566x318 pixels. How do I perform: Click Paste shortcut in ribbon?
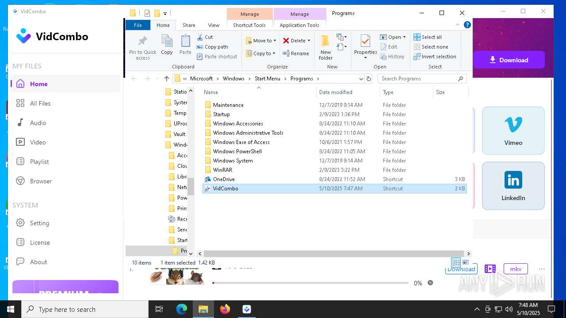click(x=217, y=57)
